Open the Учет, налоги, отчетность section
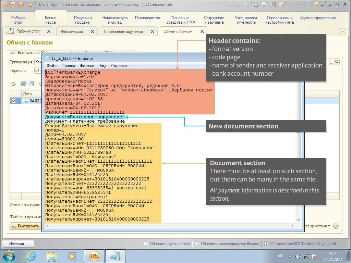351x263 pixels. [x=246, y=20]
